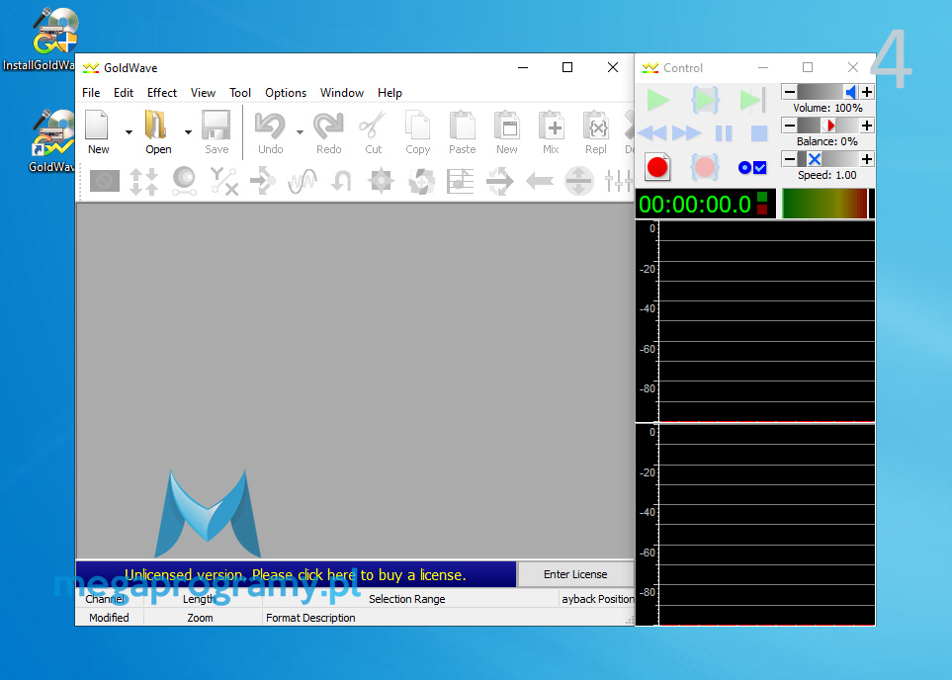Open the Effect menu
Screen dimensions: 952x680
(162, 93)
